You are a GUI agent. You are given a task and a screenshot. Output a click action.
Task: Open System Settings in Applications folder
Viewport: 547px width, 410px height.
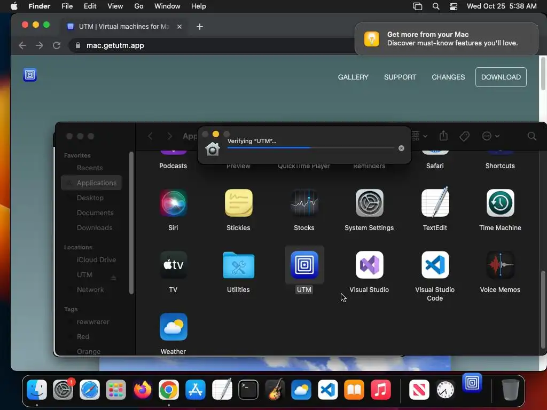coord(370,203)
